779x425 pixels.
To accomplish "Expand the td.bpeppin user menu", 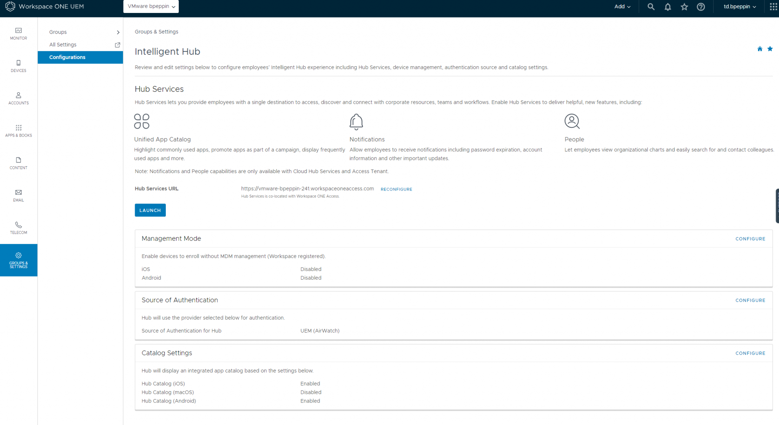I will coord(739,6).
